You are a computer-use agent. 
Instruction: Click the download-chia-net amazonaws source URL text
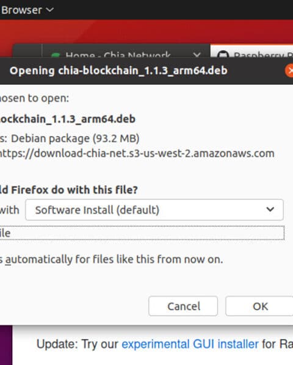tap(137, 153)
